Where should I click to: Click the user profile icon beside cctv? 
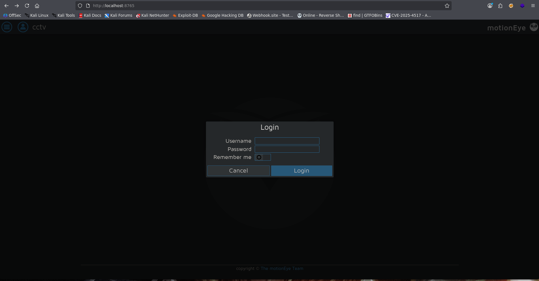point(23,27)
